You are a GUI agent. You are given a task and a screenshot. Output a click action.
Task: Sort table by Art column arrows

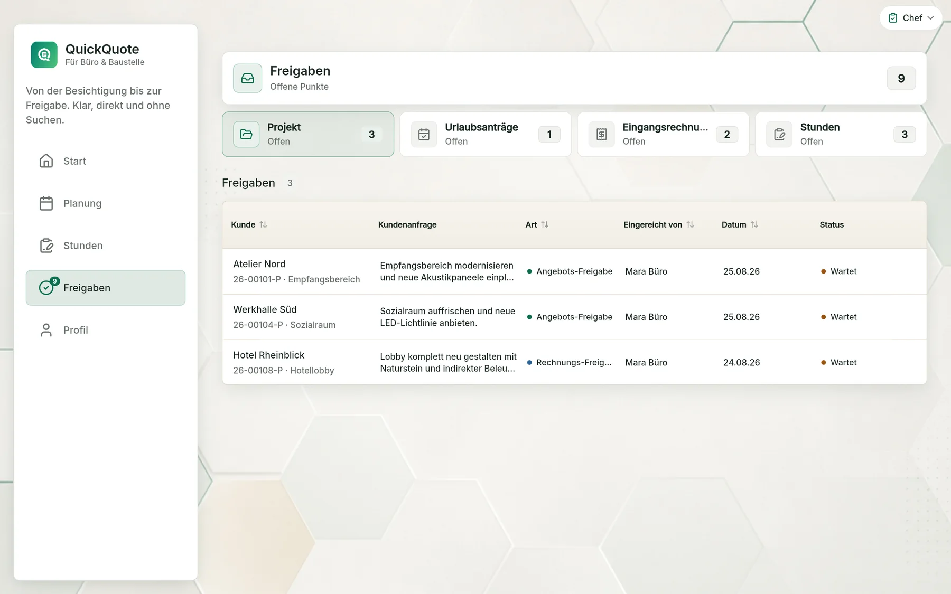[x=545, y=224]
